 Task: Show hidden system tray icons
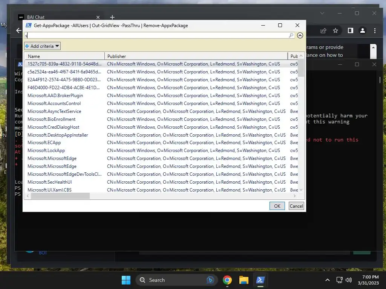328,280
